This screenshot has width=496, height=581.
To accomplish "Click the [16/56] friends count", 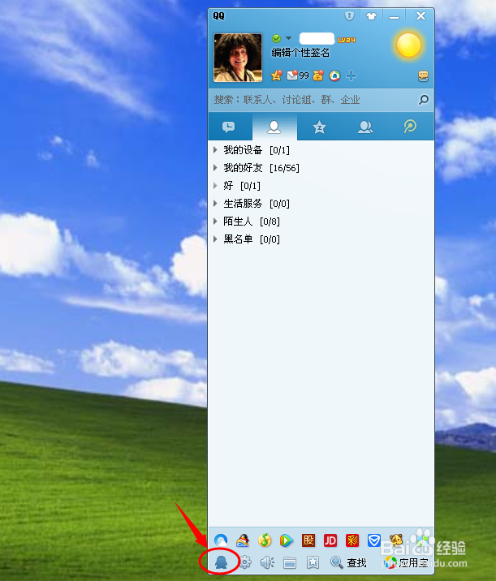I will (284, 168).
